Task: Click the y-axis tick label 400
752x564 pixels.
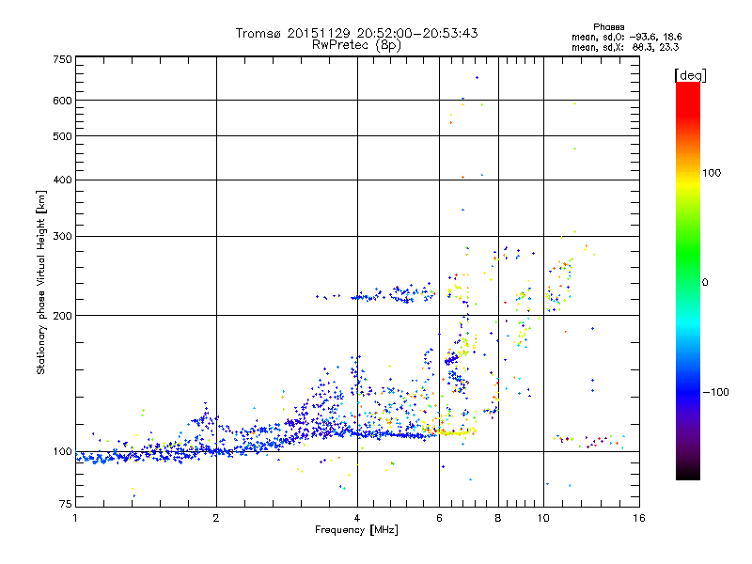Action: (63, 180)
